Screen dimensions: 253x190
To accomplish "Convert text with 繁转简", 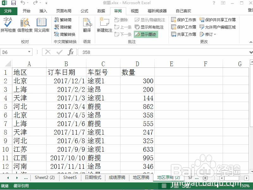I will 63,20.
